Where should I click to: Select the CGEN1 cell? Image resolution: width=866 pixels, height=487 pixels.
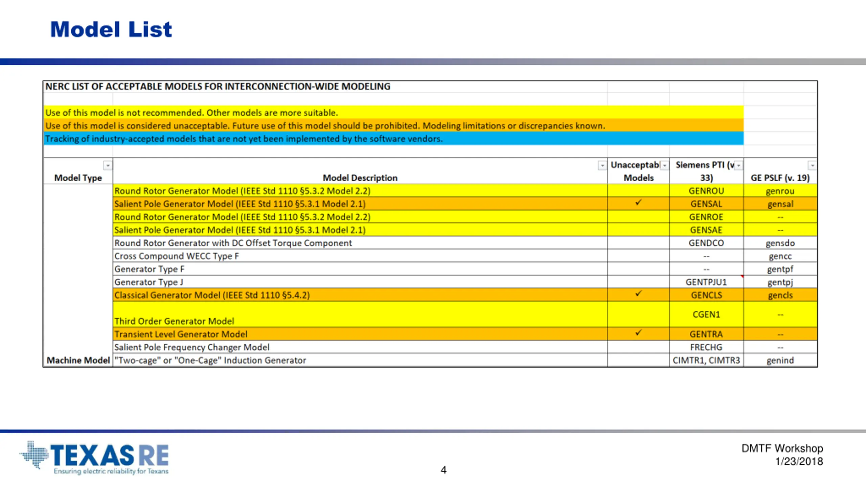(x=706, y=315)
